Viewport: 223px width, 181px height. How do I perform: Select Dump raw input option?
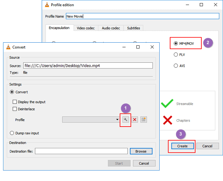12,133
